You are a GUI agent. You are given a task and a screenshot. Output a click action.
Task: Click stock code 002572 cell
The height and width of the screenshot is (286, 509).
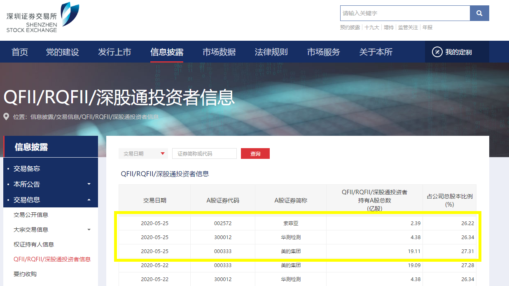coord(223,223)
